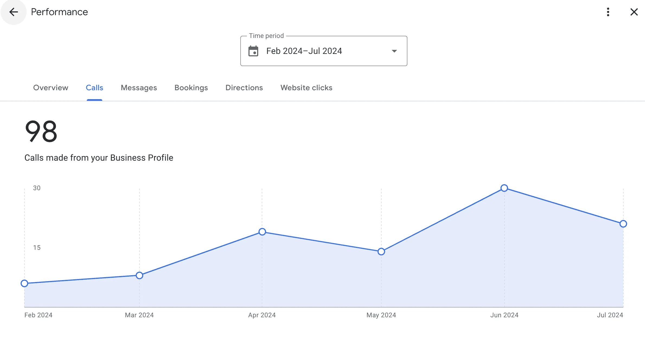Click the currently active Calls tab

[x=94, y=88]
